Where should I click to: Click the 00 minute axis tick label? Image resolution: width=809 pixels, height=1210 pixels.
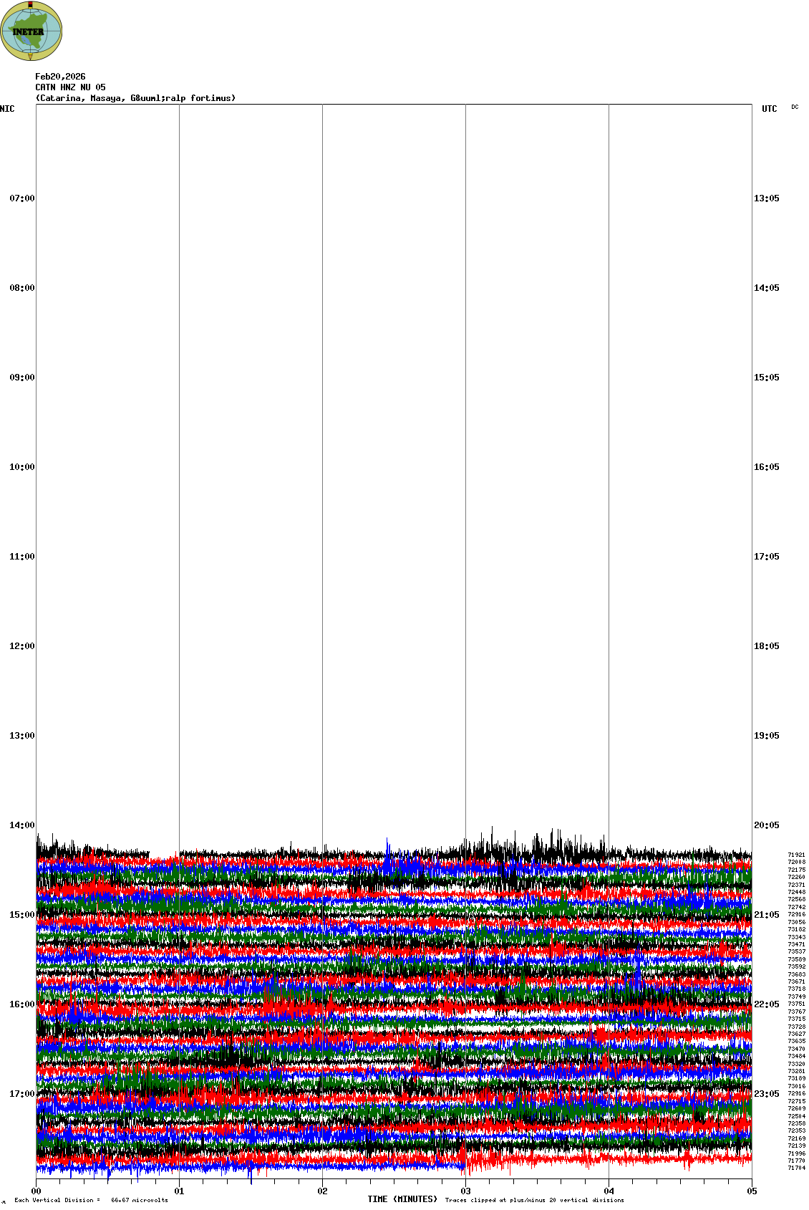pyautogui.click(x=36, y=1191)
